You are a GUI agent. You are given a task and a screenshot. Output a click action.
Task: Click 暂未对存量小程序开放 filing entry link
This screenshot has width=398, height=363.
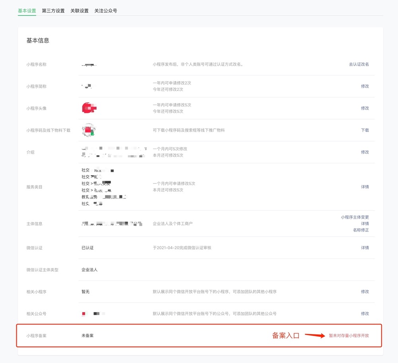tap(349, 336)
